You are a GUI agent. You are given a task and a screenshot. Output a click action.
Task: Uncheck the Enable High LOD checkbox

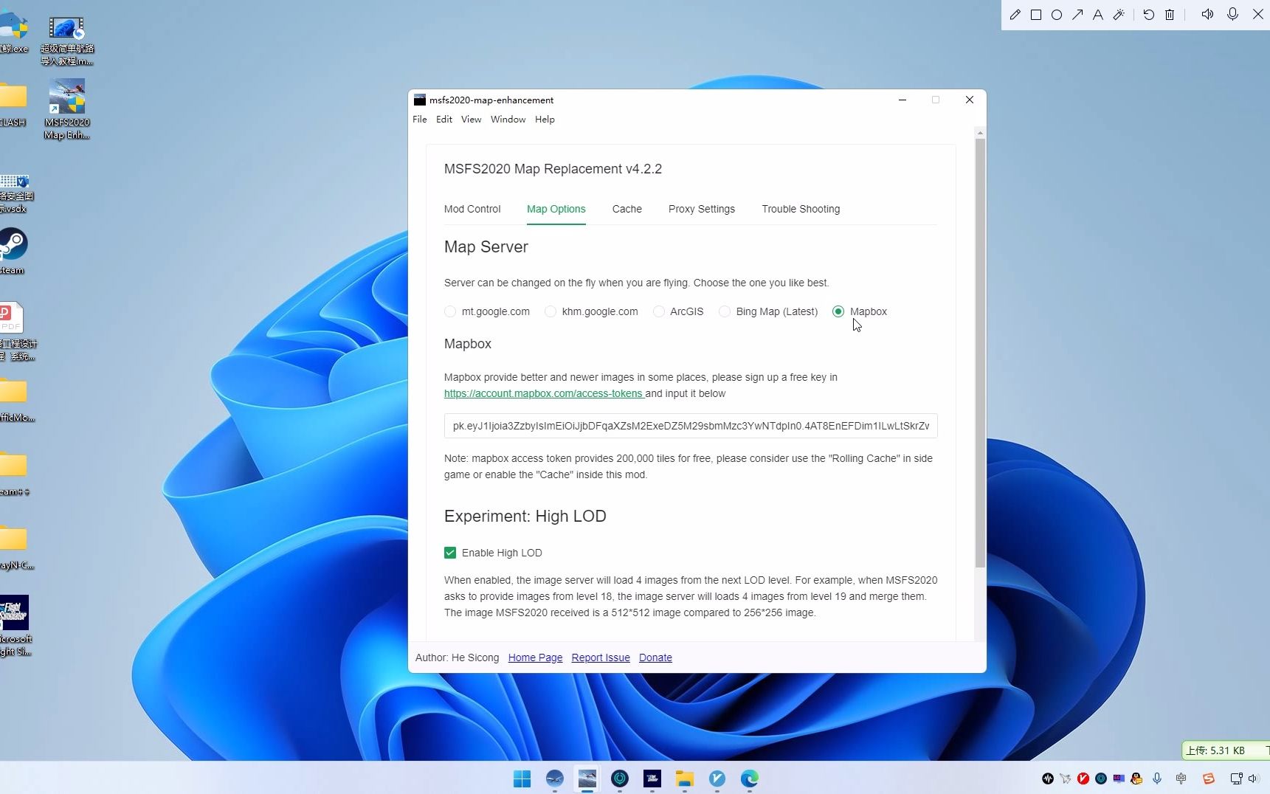point(450,553)
